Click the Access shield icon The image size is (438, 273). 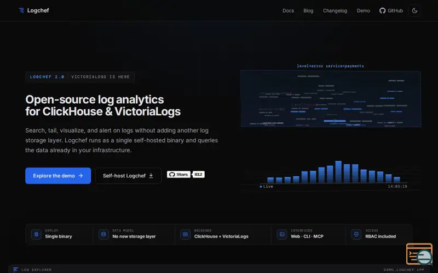pyautogui.click(x=356, y=234)
